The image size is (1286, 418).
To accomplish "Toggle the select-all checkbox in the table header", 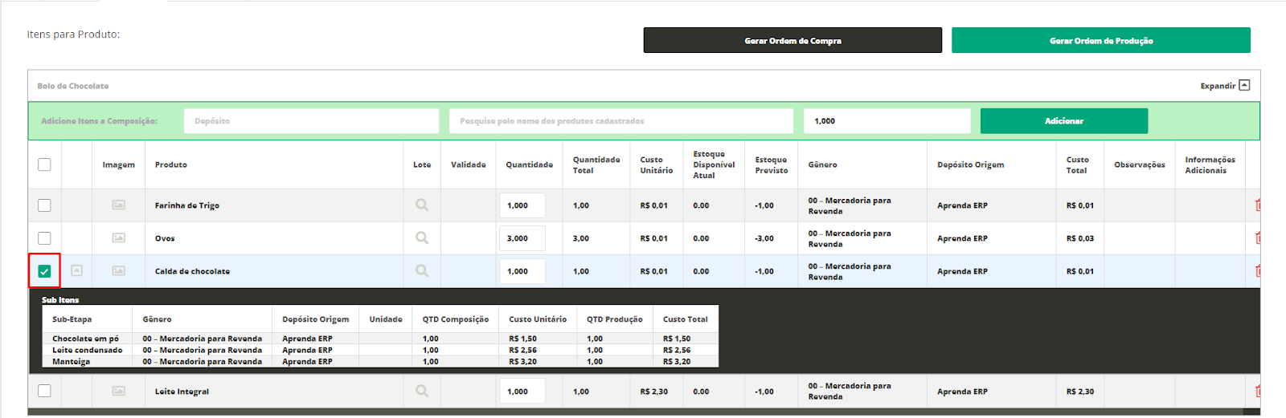I will click(44, 164).
